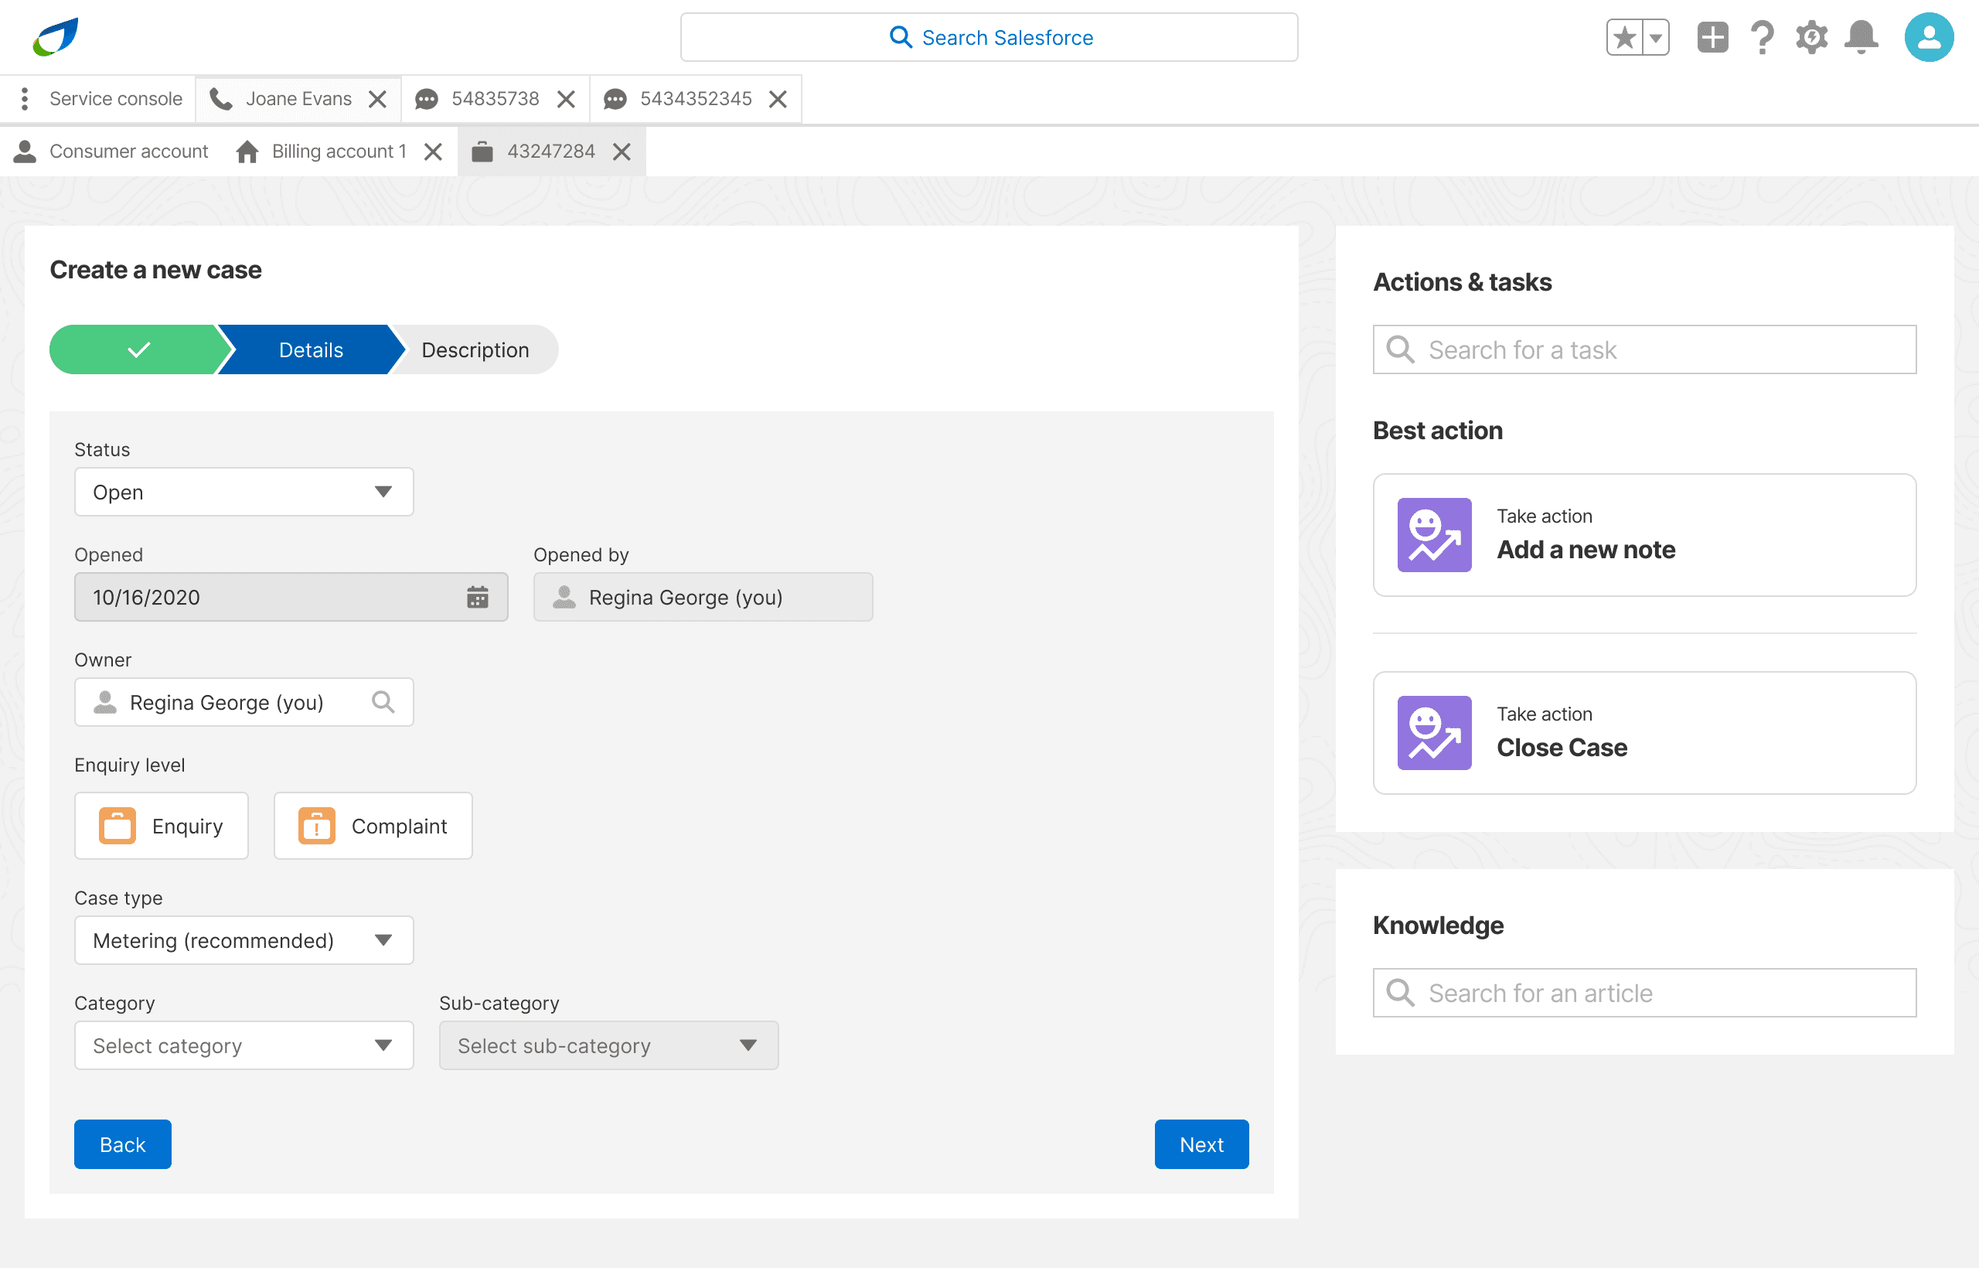
Task: Click the Back button
Action: 123,1144
